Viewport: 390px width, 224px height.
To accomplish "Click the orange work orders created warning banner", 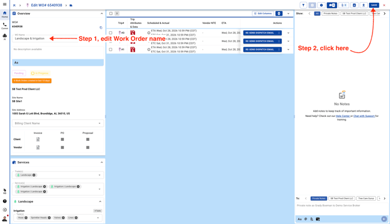I will [31, 80].
